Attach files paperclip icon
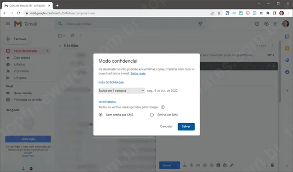293x172 pixels. click(x=191, y=165)
